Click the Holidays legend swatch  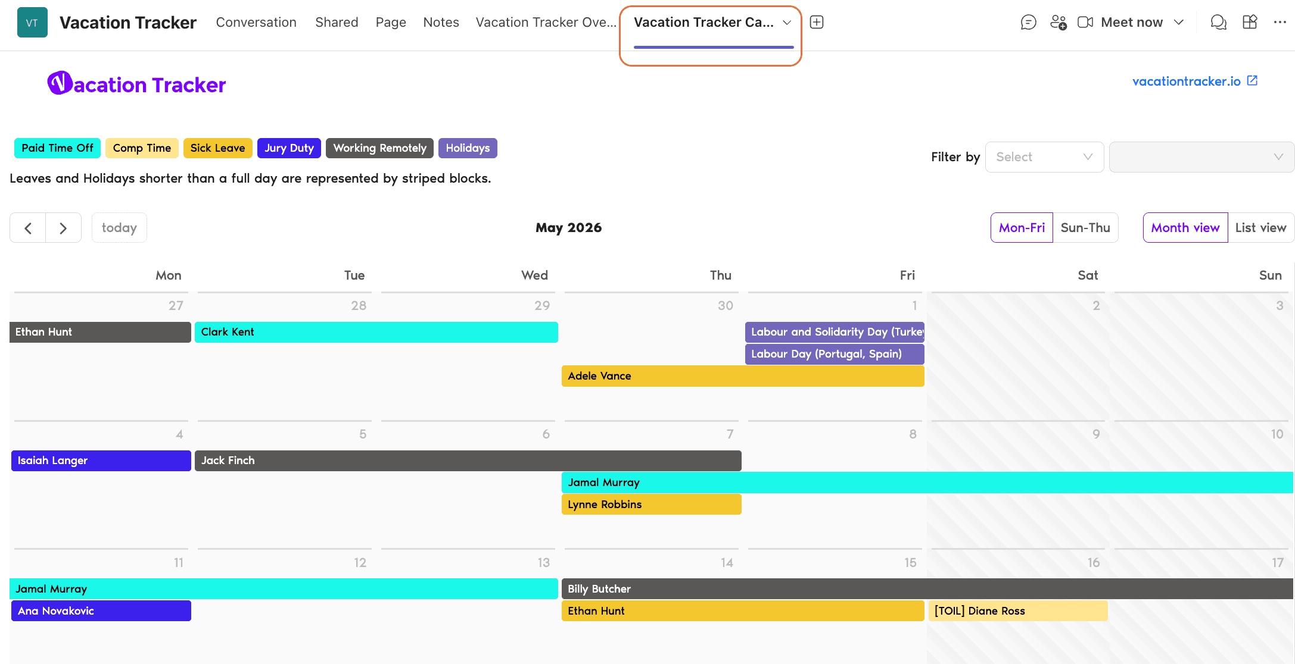(468, 148)
